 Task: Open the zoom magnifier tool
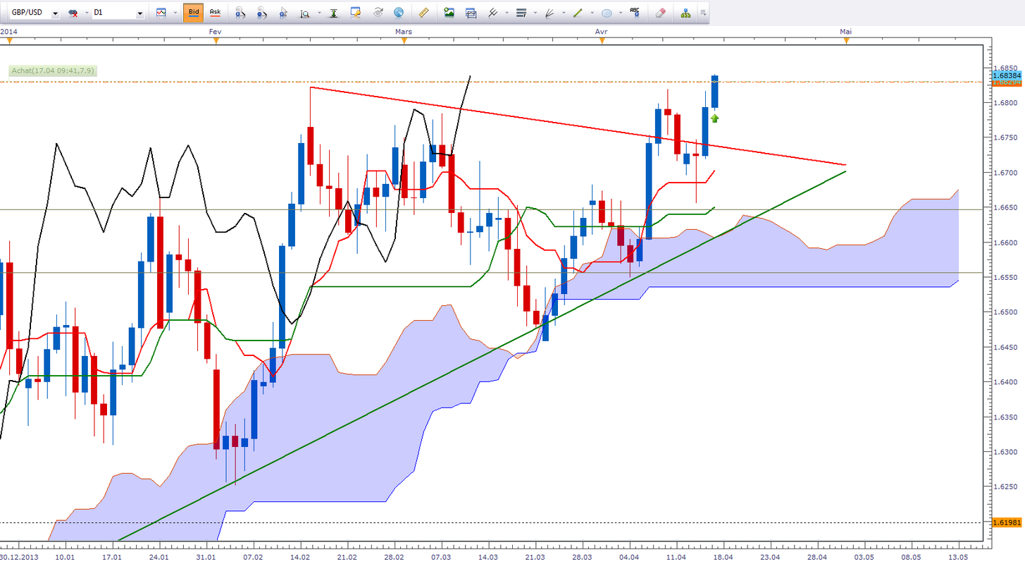(305, 13)
